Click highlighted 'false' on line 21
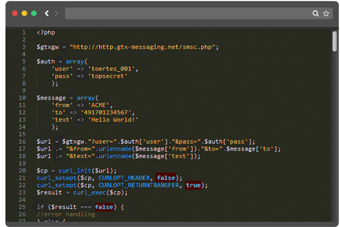 (166, 178)
